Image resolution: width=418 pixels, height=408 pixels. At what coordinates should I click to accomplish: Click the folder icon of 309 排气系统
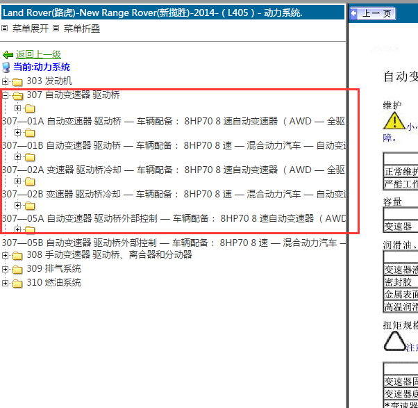[x=17, y=270]
